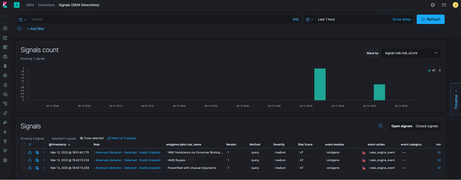Open Management via the gear sidebar icon
The width and height of the screenshot is (461, 180).
tap(5, 160)
